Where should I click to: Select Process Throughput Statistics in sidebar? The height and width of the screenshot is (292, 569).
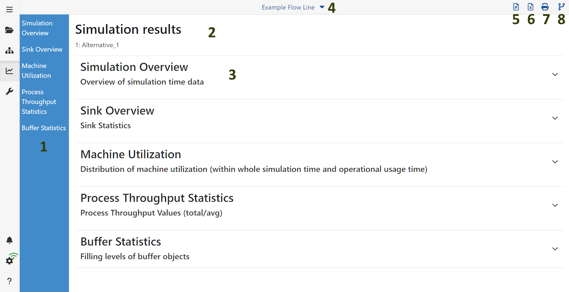[38, 101]
